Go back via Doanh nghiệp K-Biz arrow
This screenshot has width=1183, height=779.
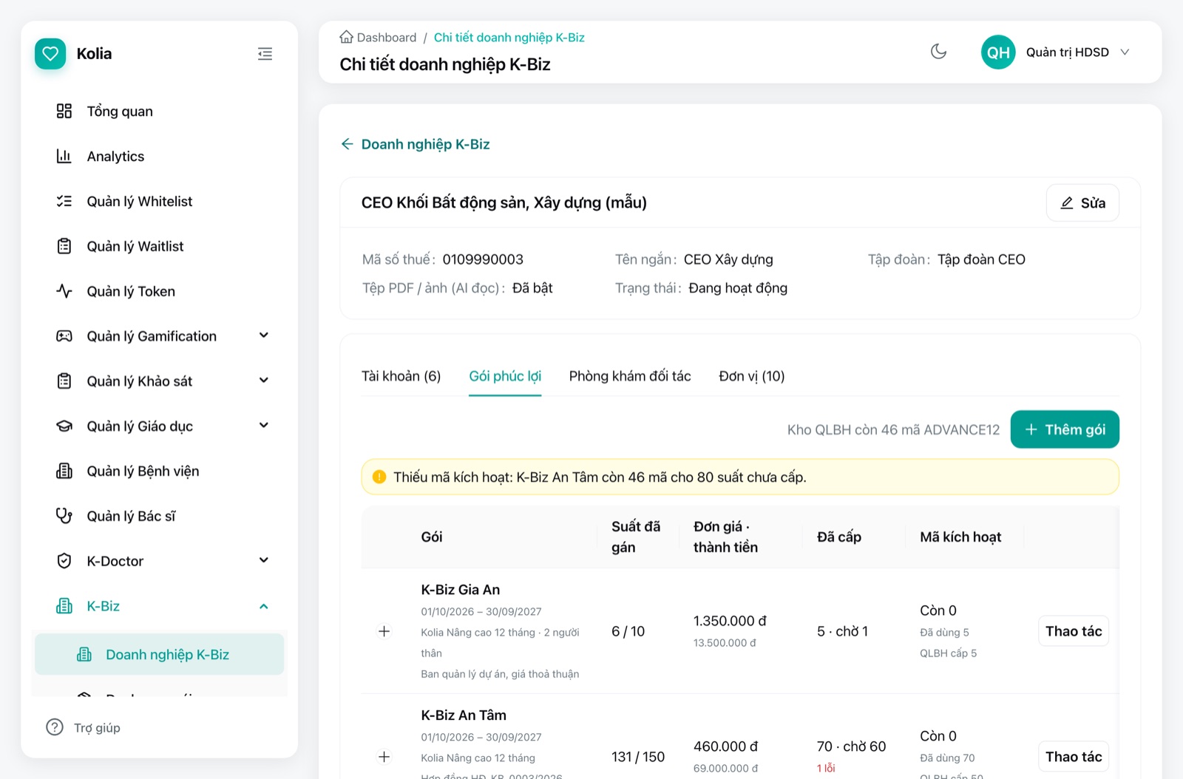(347, 144)
